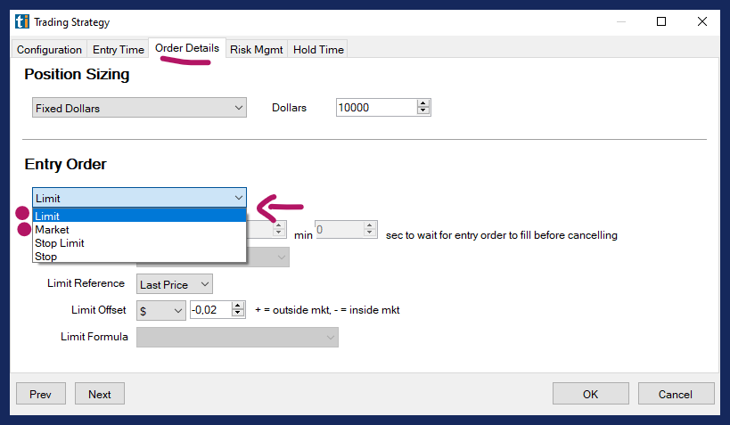Viewport: 730px width, 425px height.
Task: Open the Entry Time tab
Action: tap(118, 50)
